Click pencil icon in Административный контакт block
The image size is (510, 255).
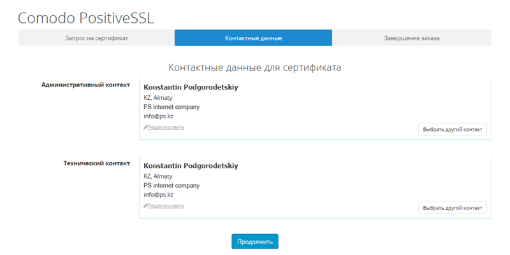145,127
